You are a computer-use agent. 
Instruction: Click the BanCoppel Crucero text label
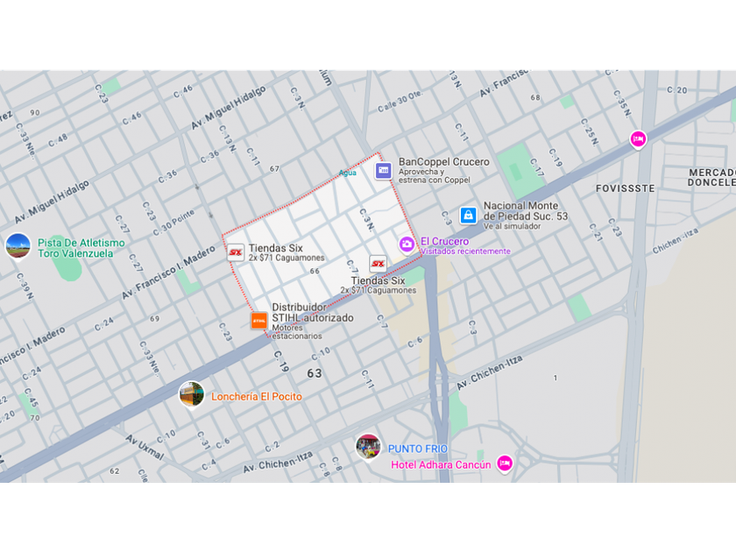pyautogui.click(x=443, y=162)
